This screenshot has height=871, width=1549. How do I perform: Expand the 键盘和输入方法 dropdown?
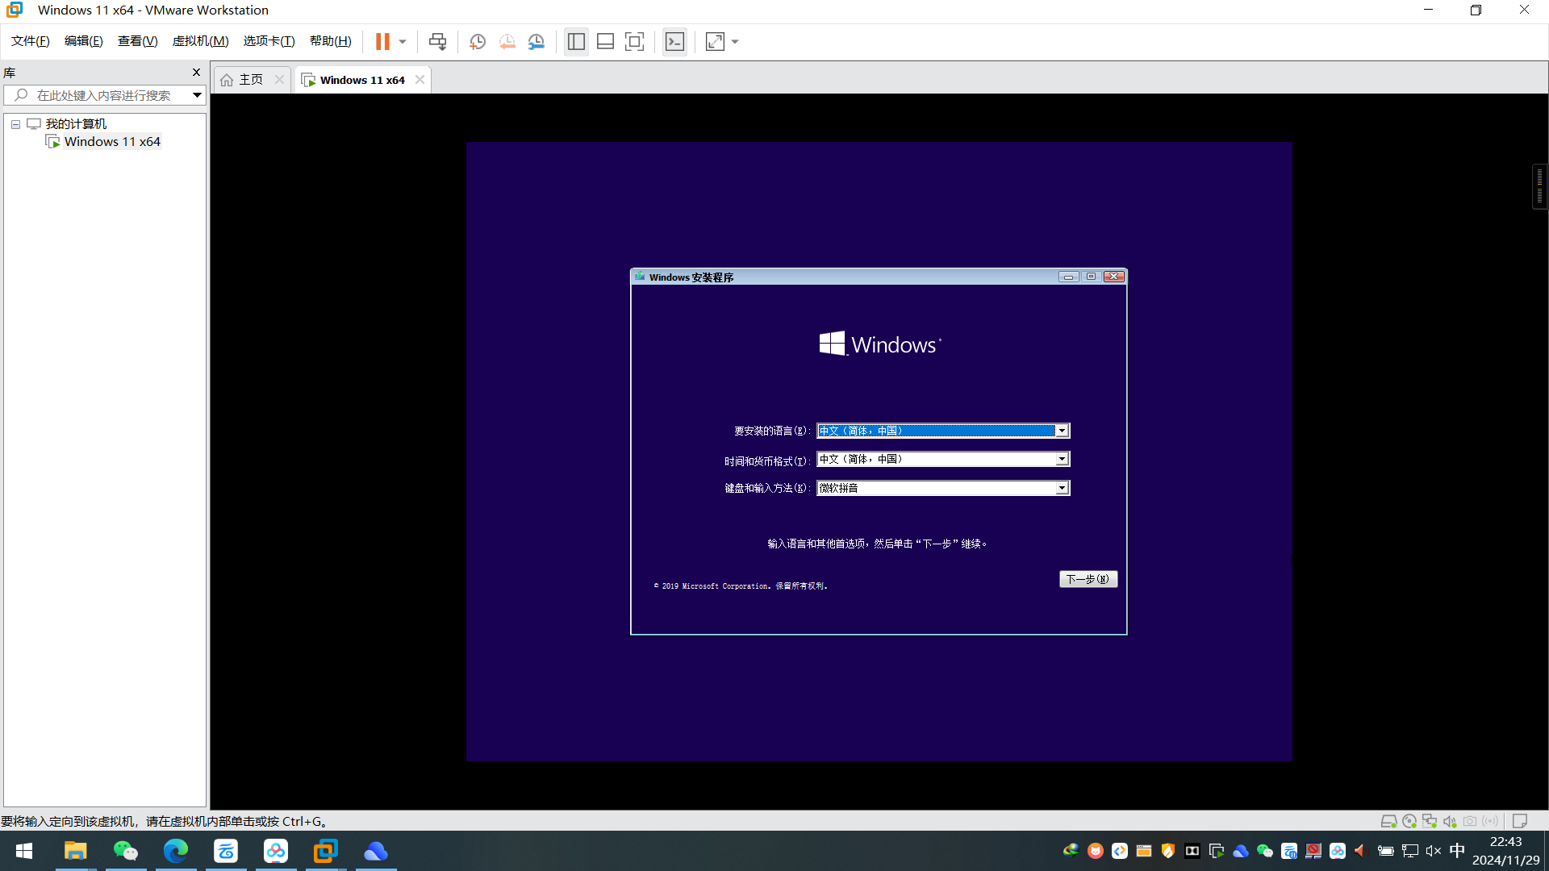[1062, 488]
